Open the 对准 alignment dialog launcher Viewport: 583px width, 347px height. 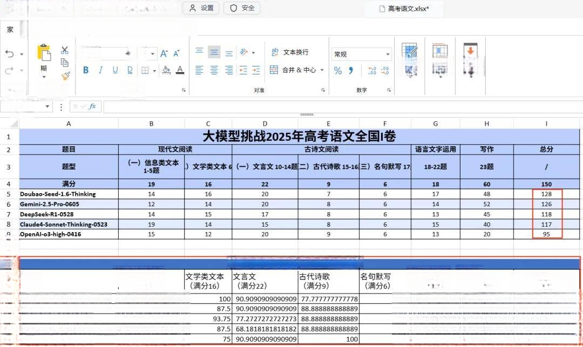[323, 90]
